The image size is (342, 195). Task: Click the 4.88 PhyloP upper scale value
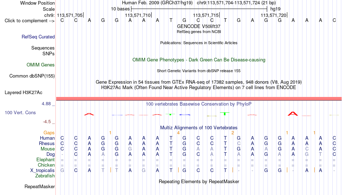coord(46,104)
